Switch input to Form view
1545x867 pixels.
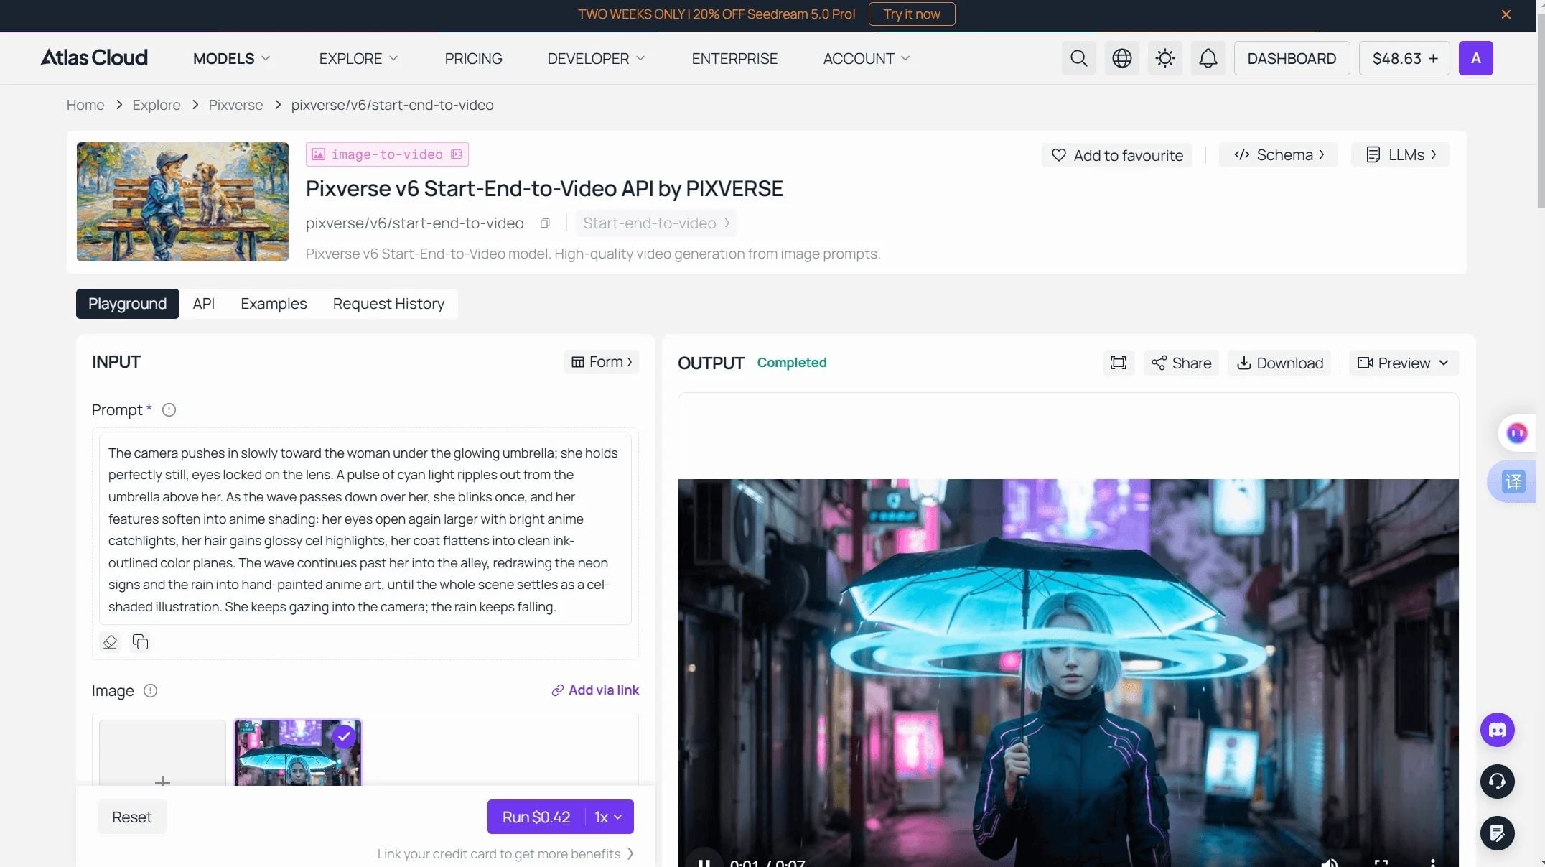click(602, 362)
